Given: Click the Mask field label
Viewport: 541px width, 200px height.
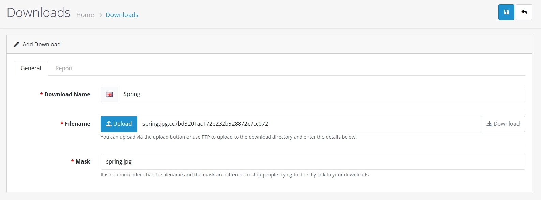Looking at the screenshot, I should tap(83, 161).
